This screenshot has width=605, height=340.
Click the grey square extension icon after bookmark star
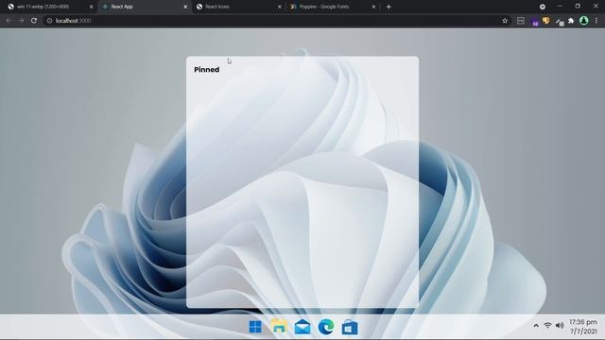[x=521, y=21]
